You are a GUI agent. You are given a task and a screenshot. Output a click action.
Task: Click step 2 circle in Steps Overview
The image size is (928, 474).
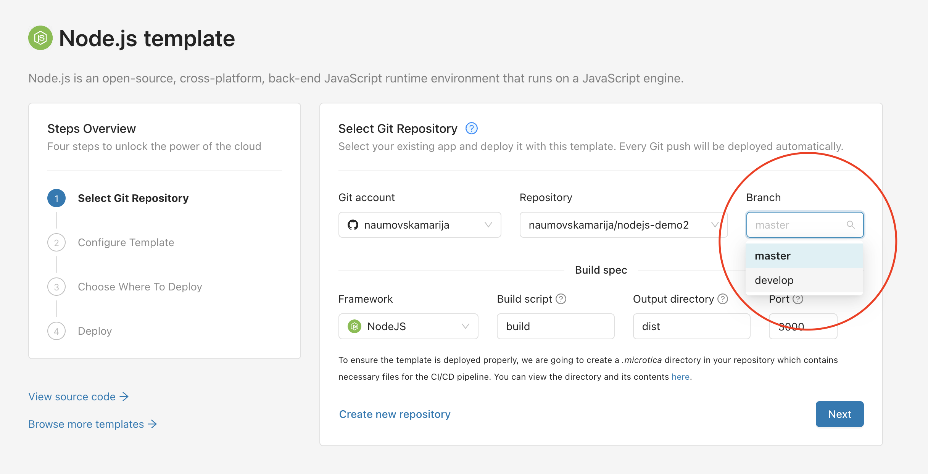pos(56,242)
